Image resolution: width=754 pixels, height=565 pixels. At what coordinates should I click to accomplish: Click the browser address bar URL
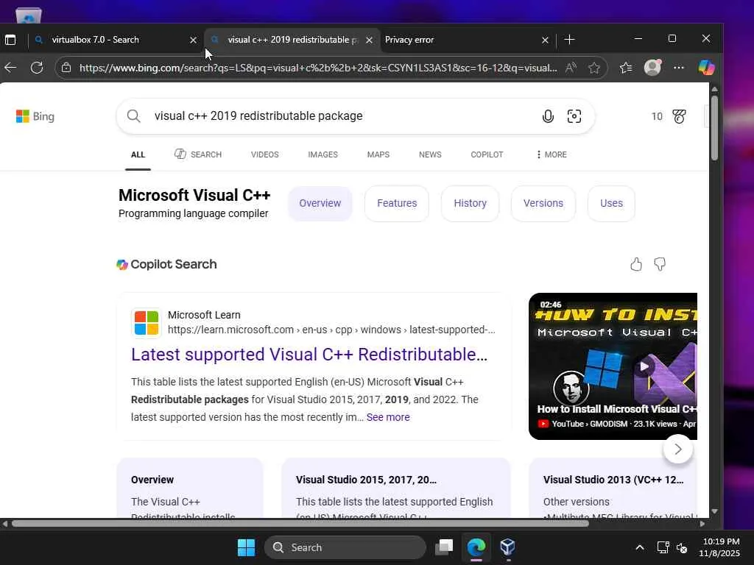[x=318, y=68]
